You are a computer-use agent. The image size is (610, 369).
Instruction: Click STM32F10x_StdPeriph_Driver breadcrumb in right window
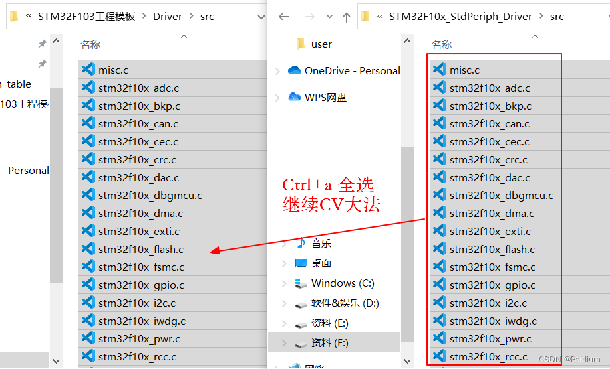tap(460, 17)
